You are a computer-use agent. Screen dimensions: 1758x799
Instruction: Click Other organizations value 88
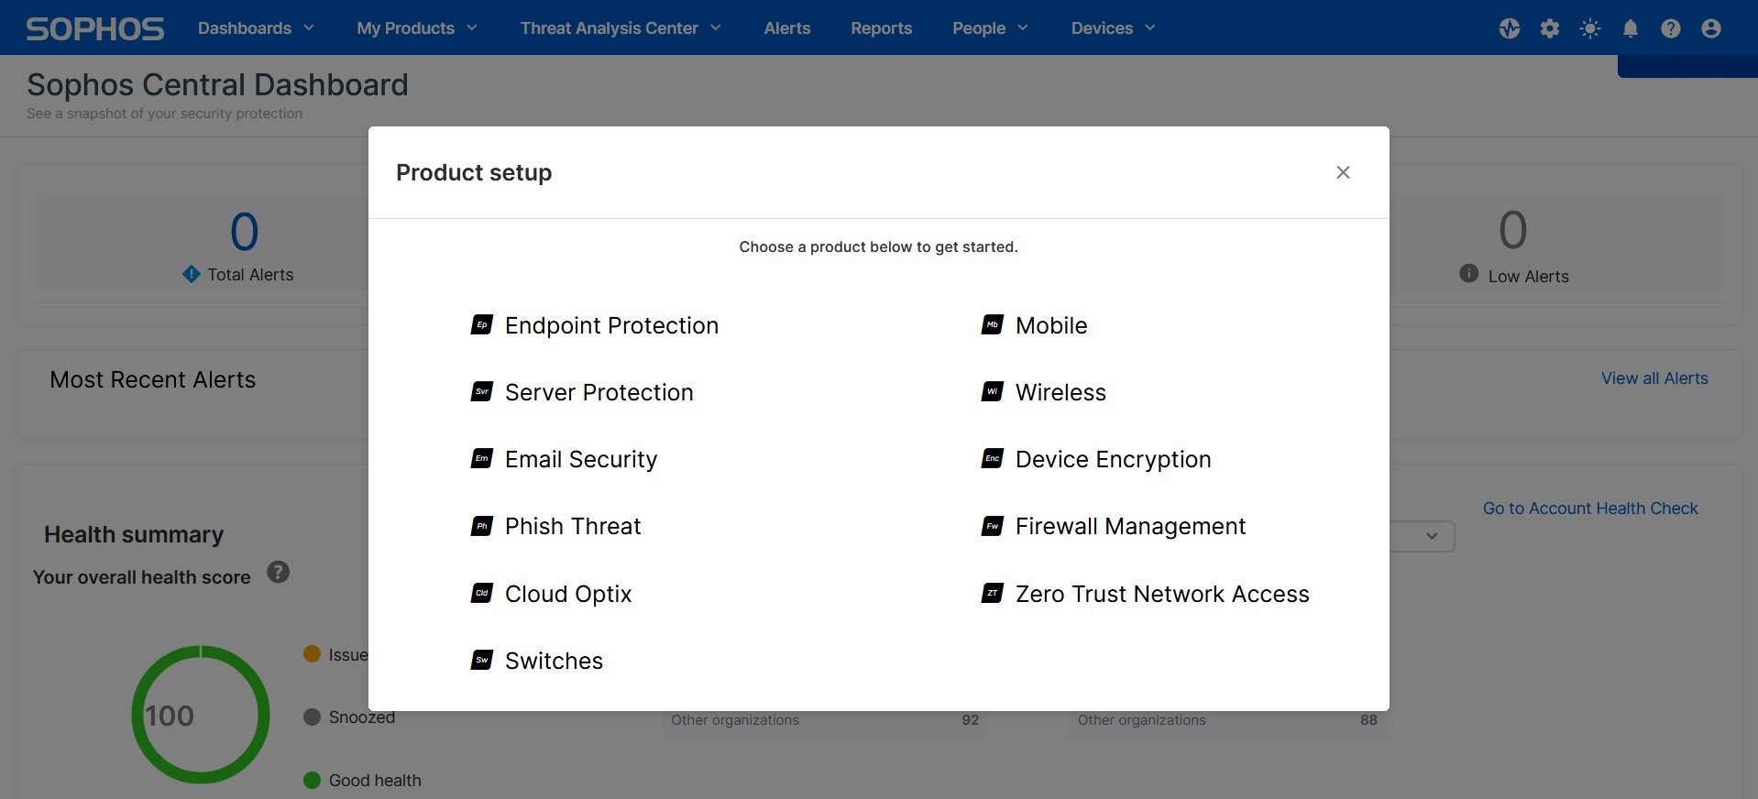1368,720
